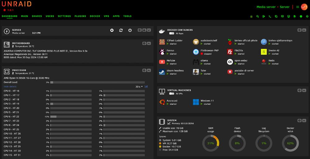Click the lock icon in the top toolbar

[251, 16]
